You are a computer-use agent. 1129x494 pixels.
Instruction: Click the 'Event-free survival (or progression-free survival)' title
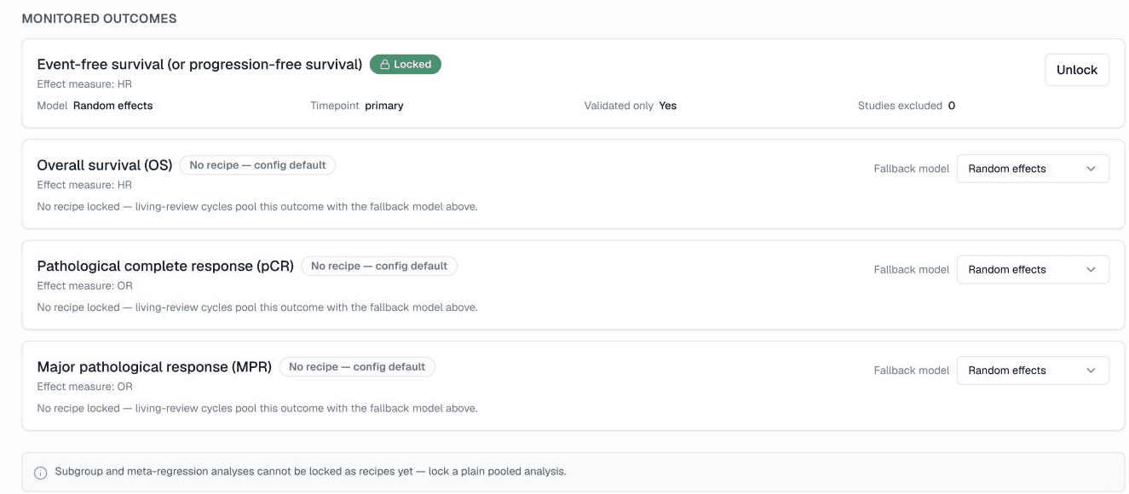[199, 65]
